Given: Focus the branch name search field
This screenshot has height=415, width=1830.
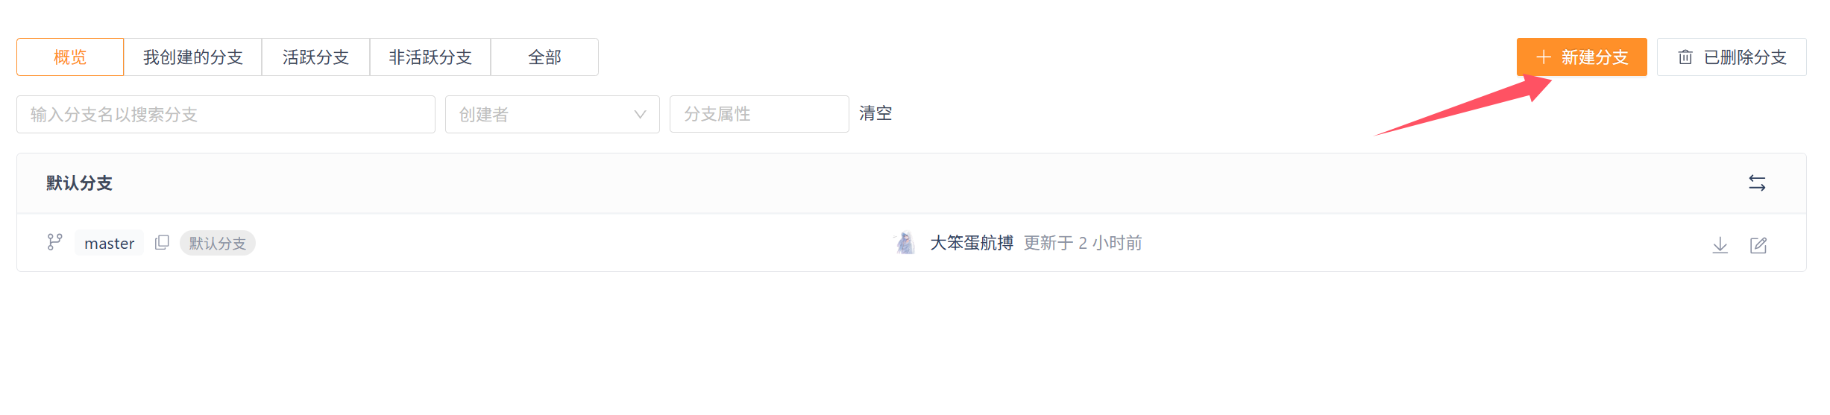Looking at the screenshot, I should [226, 114].
